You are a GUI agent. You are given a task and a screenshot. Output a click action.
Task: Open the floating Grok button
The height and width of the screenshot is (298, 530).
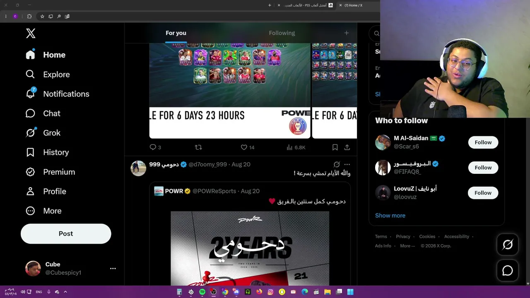(508, 245)
